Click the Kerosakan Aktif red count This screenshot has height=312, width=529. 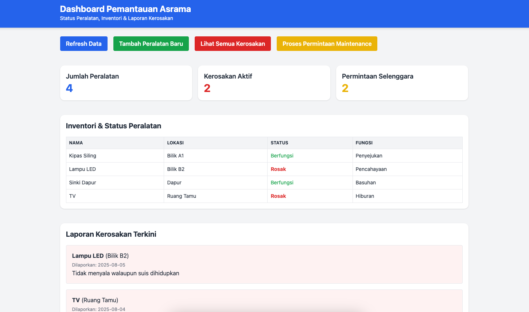207,88
